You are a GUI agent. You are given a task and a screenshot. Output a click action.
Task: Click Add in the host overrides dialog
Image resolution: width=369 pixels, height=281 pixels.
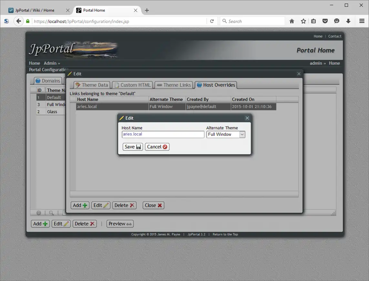click(80, 205)
